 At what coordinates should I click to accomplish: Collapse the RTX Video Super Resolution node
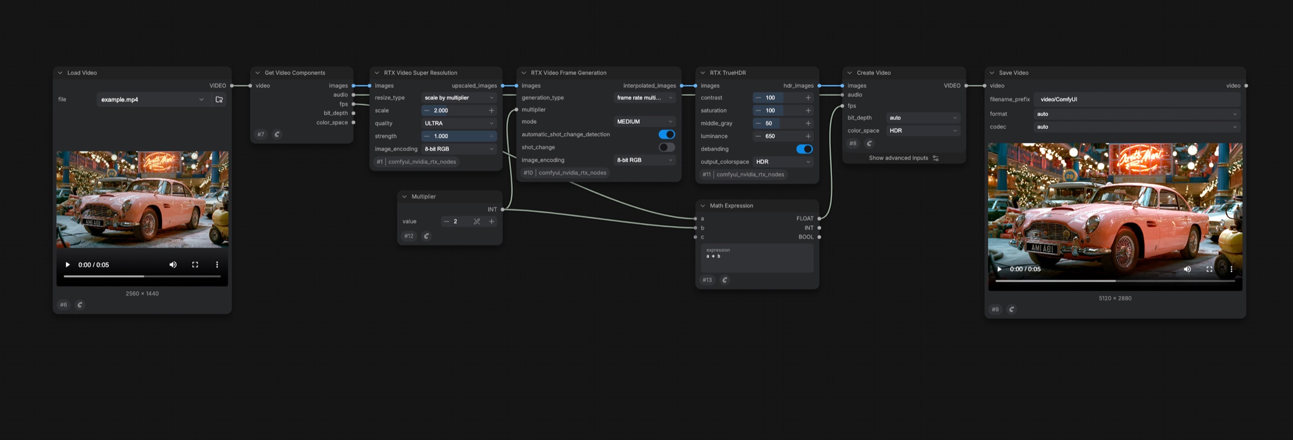[x=377, y=73]
